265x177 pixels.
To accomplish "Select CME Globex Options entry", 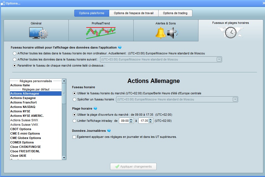I will (36, 138).
